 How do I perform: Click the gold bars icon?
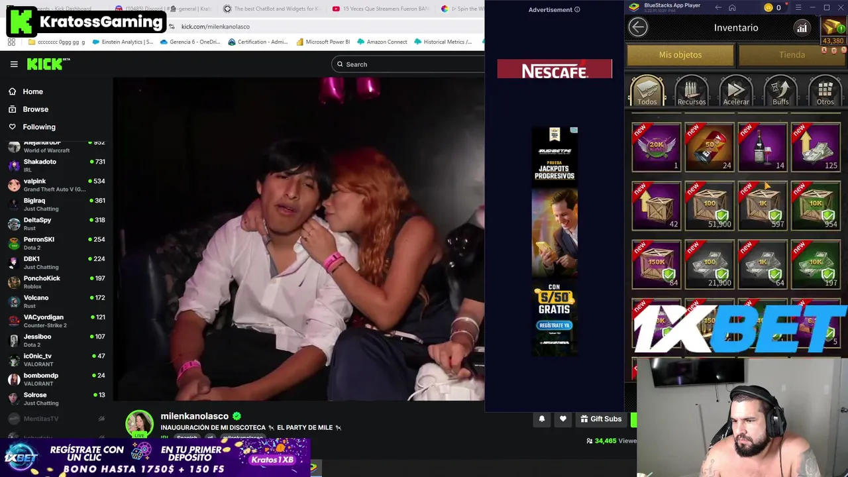833,26
